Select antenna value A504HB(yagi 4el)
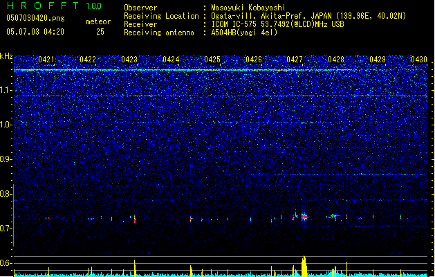Image resolution: width=435 pixels, height=277 pixels. click(x=244, y=33)
